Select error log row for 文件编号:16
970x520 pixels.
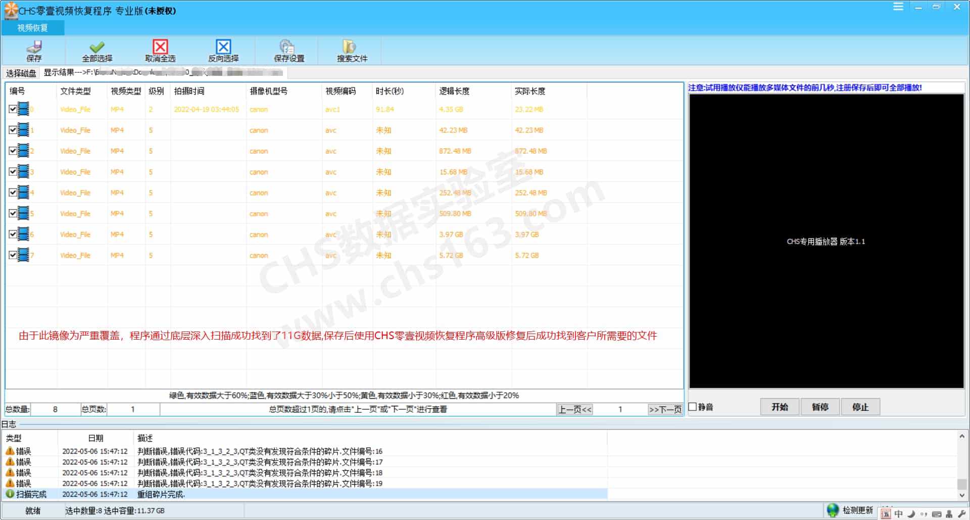coord(305,451)
